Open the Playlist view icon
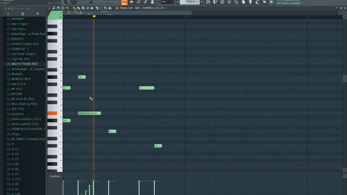This screenshot has width=347, height=195. pos(208,2)
